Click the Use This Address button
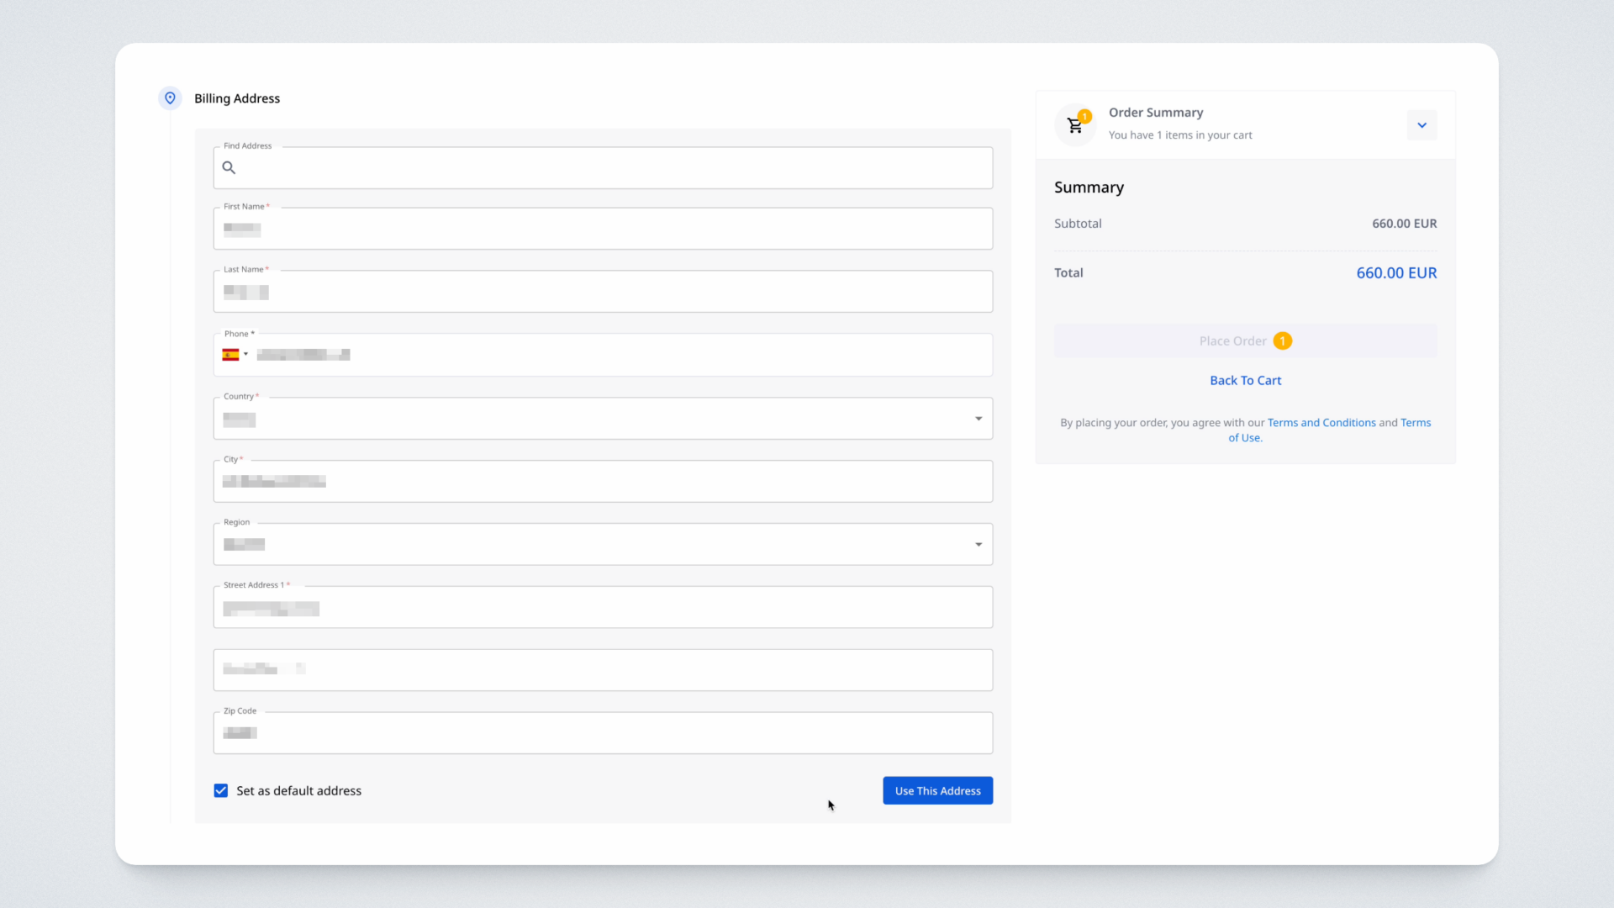Image resolution: width=1614 pixels, height=908 pixels. click(937, 790)
